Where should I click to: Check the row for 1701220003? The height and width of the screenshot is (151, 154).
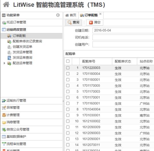point(68,68)
